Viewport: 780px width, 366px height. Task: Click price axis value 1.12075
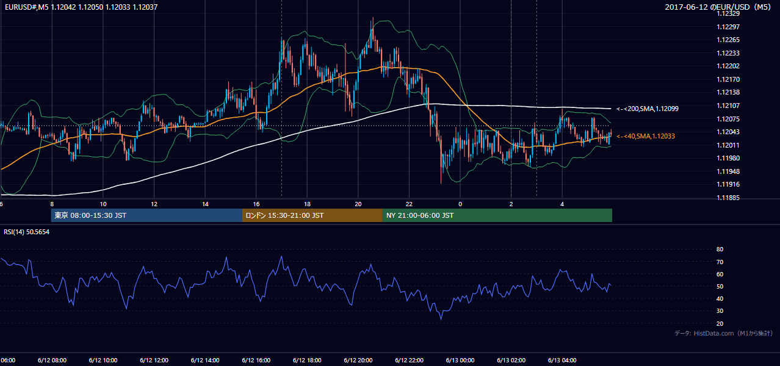pyautogui.click(x=728, y=119)
